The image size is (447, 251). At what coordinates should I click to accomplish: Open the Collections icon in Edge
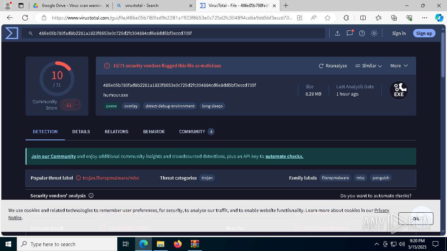[394, 18]
